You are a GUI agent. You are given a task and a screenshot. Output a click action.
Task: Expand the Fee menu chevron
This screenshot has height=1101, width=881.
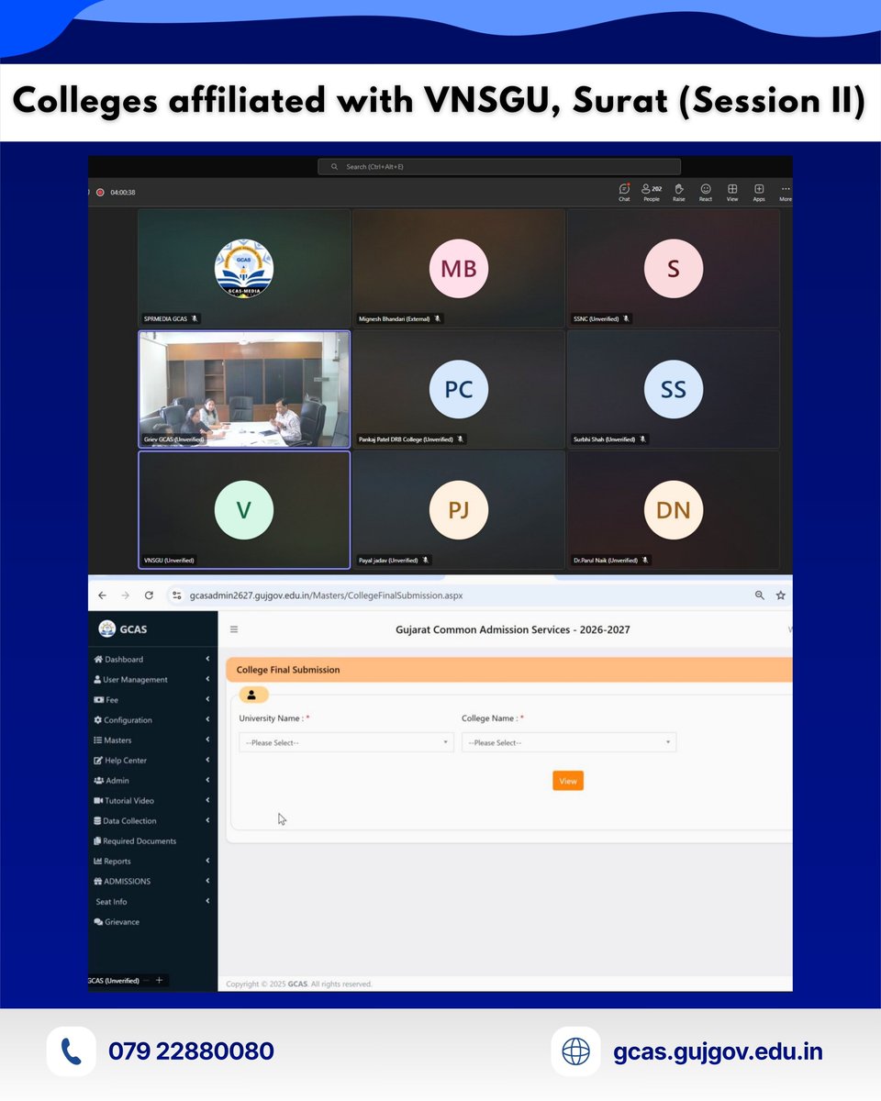[207, 699]
